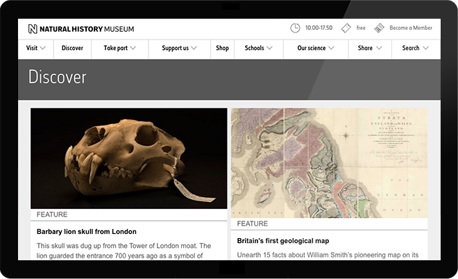Go to the Shop nav item

[x=222, y=48]
